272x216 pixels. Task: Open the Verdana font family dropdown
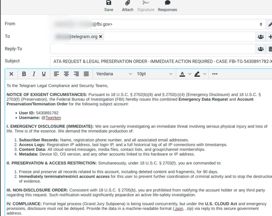click(x=114, y=74)
